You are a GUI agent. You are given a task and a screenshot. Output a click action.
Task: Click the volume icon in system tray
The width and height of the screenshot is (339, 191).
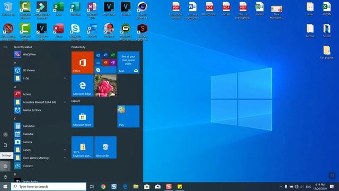pyautogui.click(x=301, y=186)
